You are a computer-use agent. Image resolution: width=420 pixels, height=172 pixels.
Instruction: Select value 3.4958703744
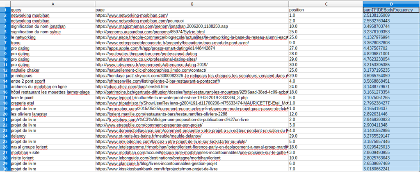coord(391,27)
